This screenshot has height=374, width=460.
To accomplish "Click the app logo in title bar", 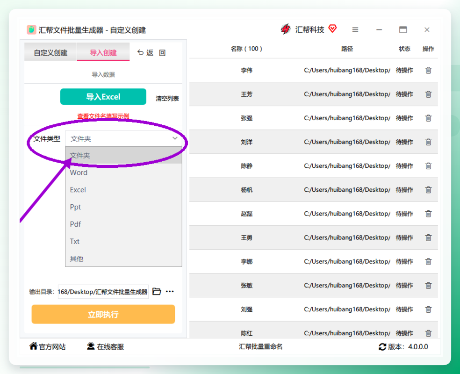I will [x=31, y=29].
